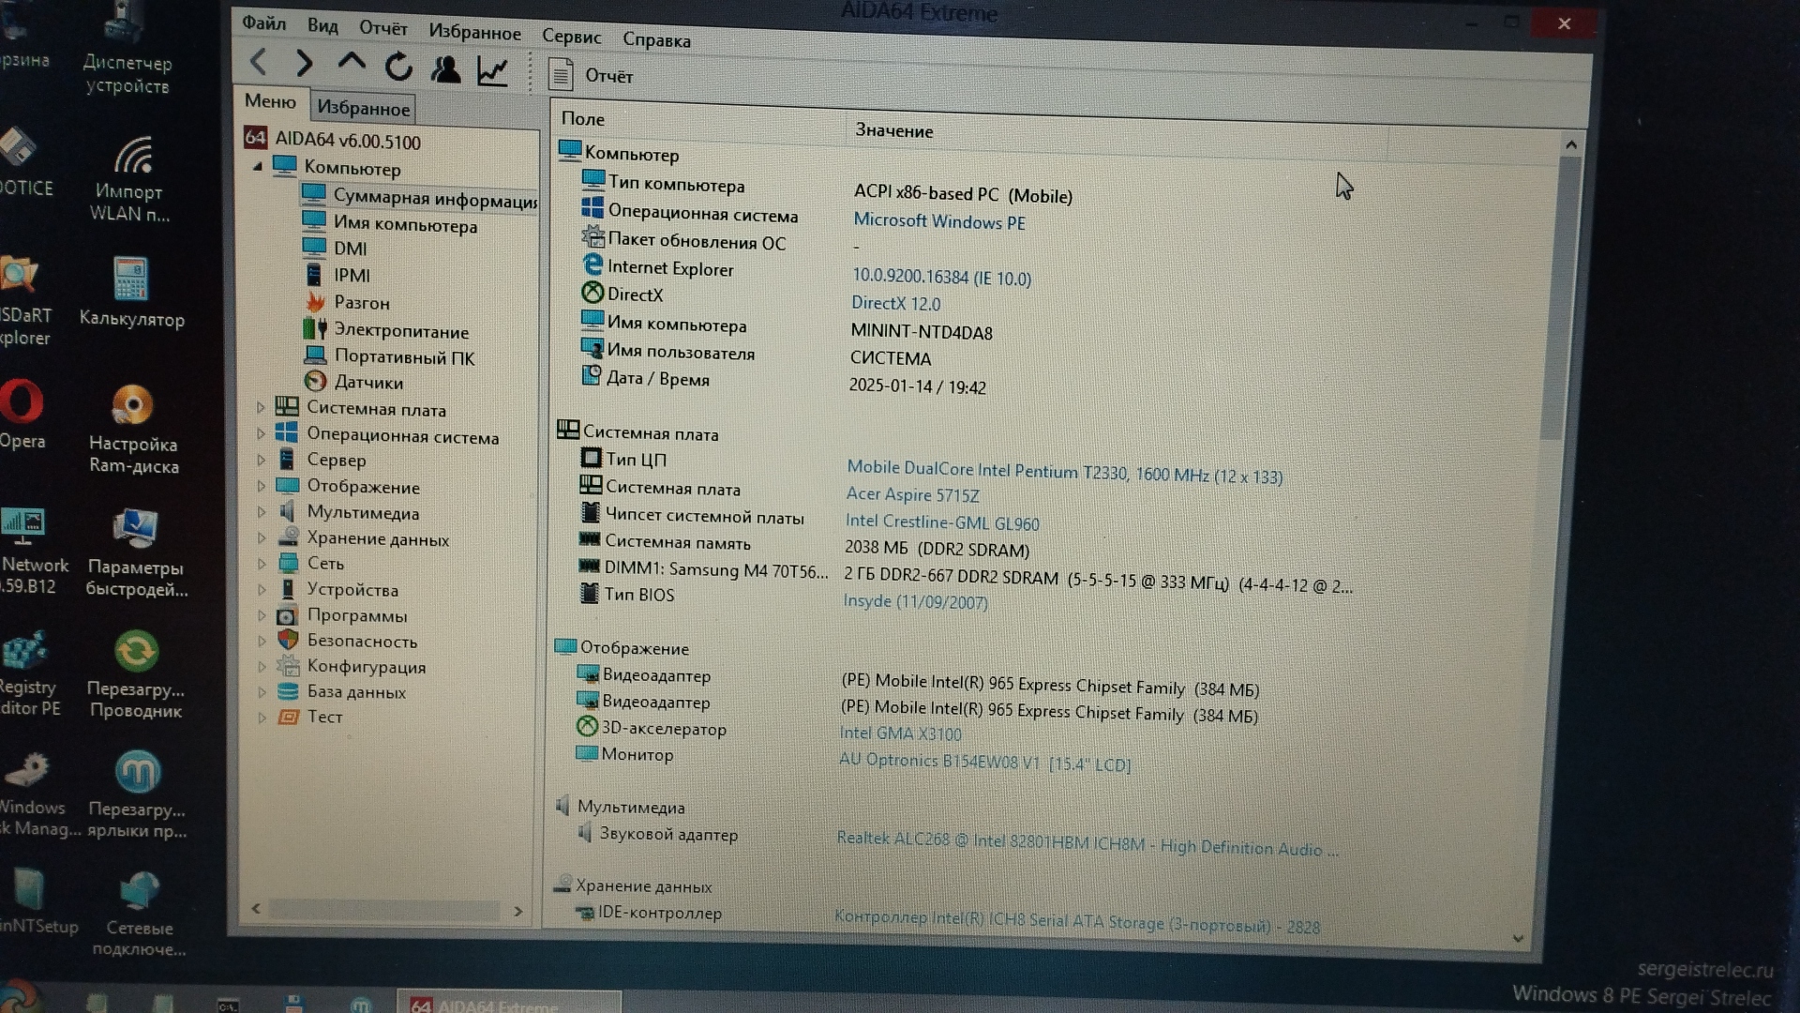The height and width of the screenshot is (1013, 1800).
Task: Click the scroll down arrow of report pane
Action: click(x=1519, y=937)
